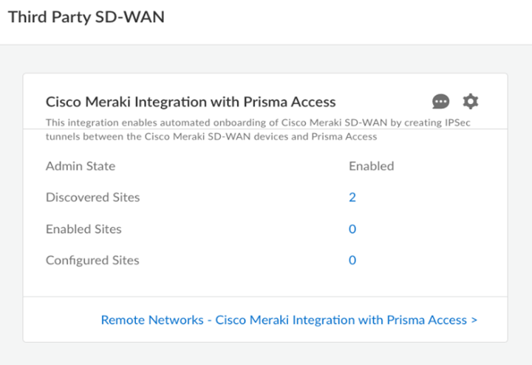Click the chevron ending the Remote Networks link
Image resolution: width=532 pixels, height=365 pixels.
[474, 320]
